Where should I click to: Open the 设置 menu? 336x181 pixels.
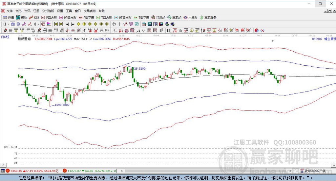coord(60,11)
